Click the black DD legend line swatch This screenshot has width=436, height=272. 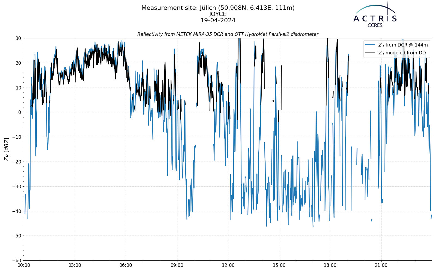pyautogui.click(x=371, y=53)
